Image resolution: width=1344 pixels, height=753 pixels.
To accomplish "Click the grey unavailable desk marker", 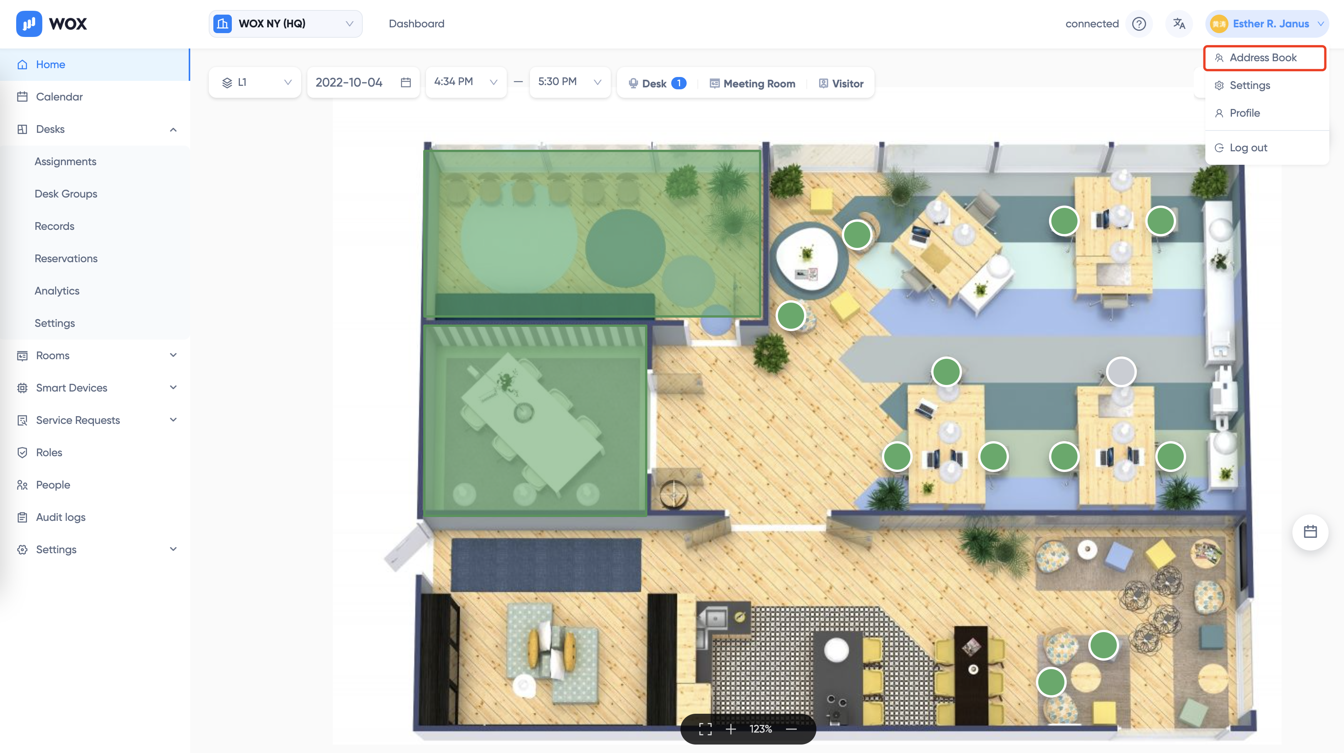I will tap(1121, 372).
